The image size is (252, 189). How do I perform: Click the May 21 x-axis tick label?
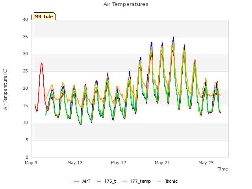pos(162,163)
